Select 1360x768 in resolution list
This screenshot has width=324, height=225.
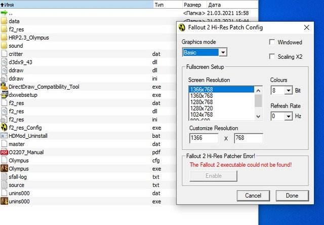(x=222, y=96)
